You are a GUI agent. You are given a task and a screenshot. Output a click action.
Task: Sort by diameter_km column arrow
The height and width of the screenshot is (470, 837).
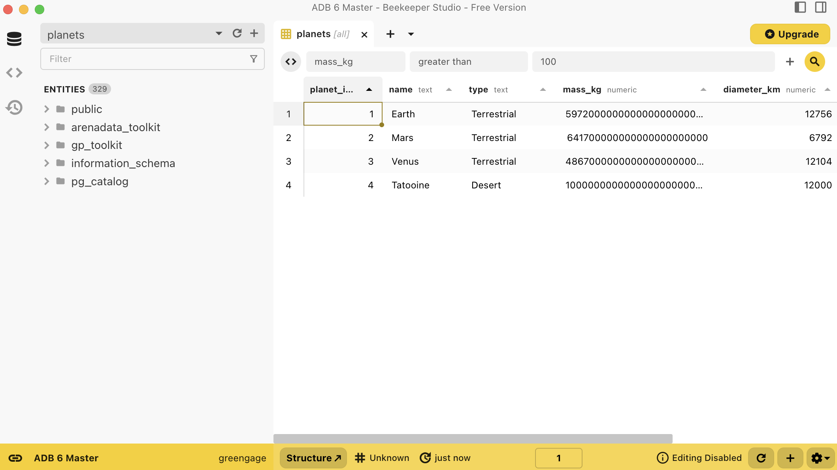tap(828, 90)
